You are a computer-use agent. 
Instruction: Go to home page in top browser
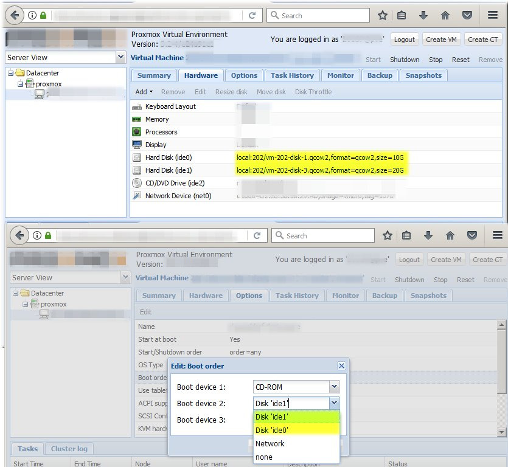click(445, 15)
